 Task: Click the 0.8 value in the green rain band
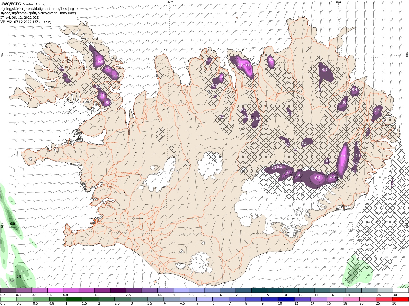[19, 276]
